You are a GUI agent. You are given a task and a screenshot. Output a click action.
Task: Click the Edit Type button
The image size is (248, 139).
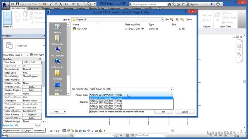(x=37, y=55)
